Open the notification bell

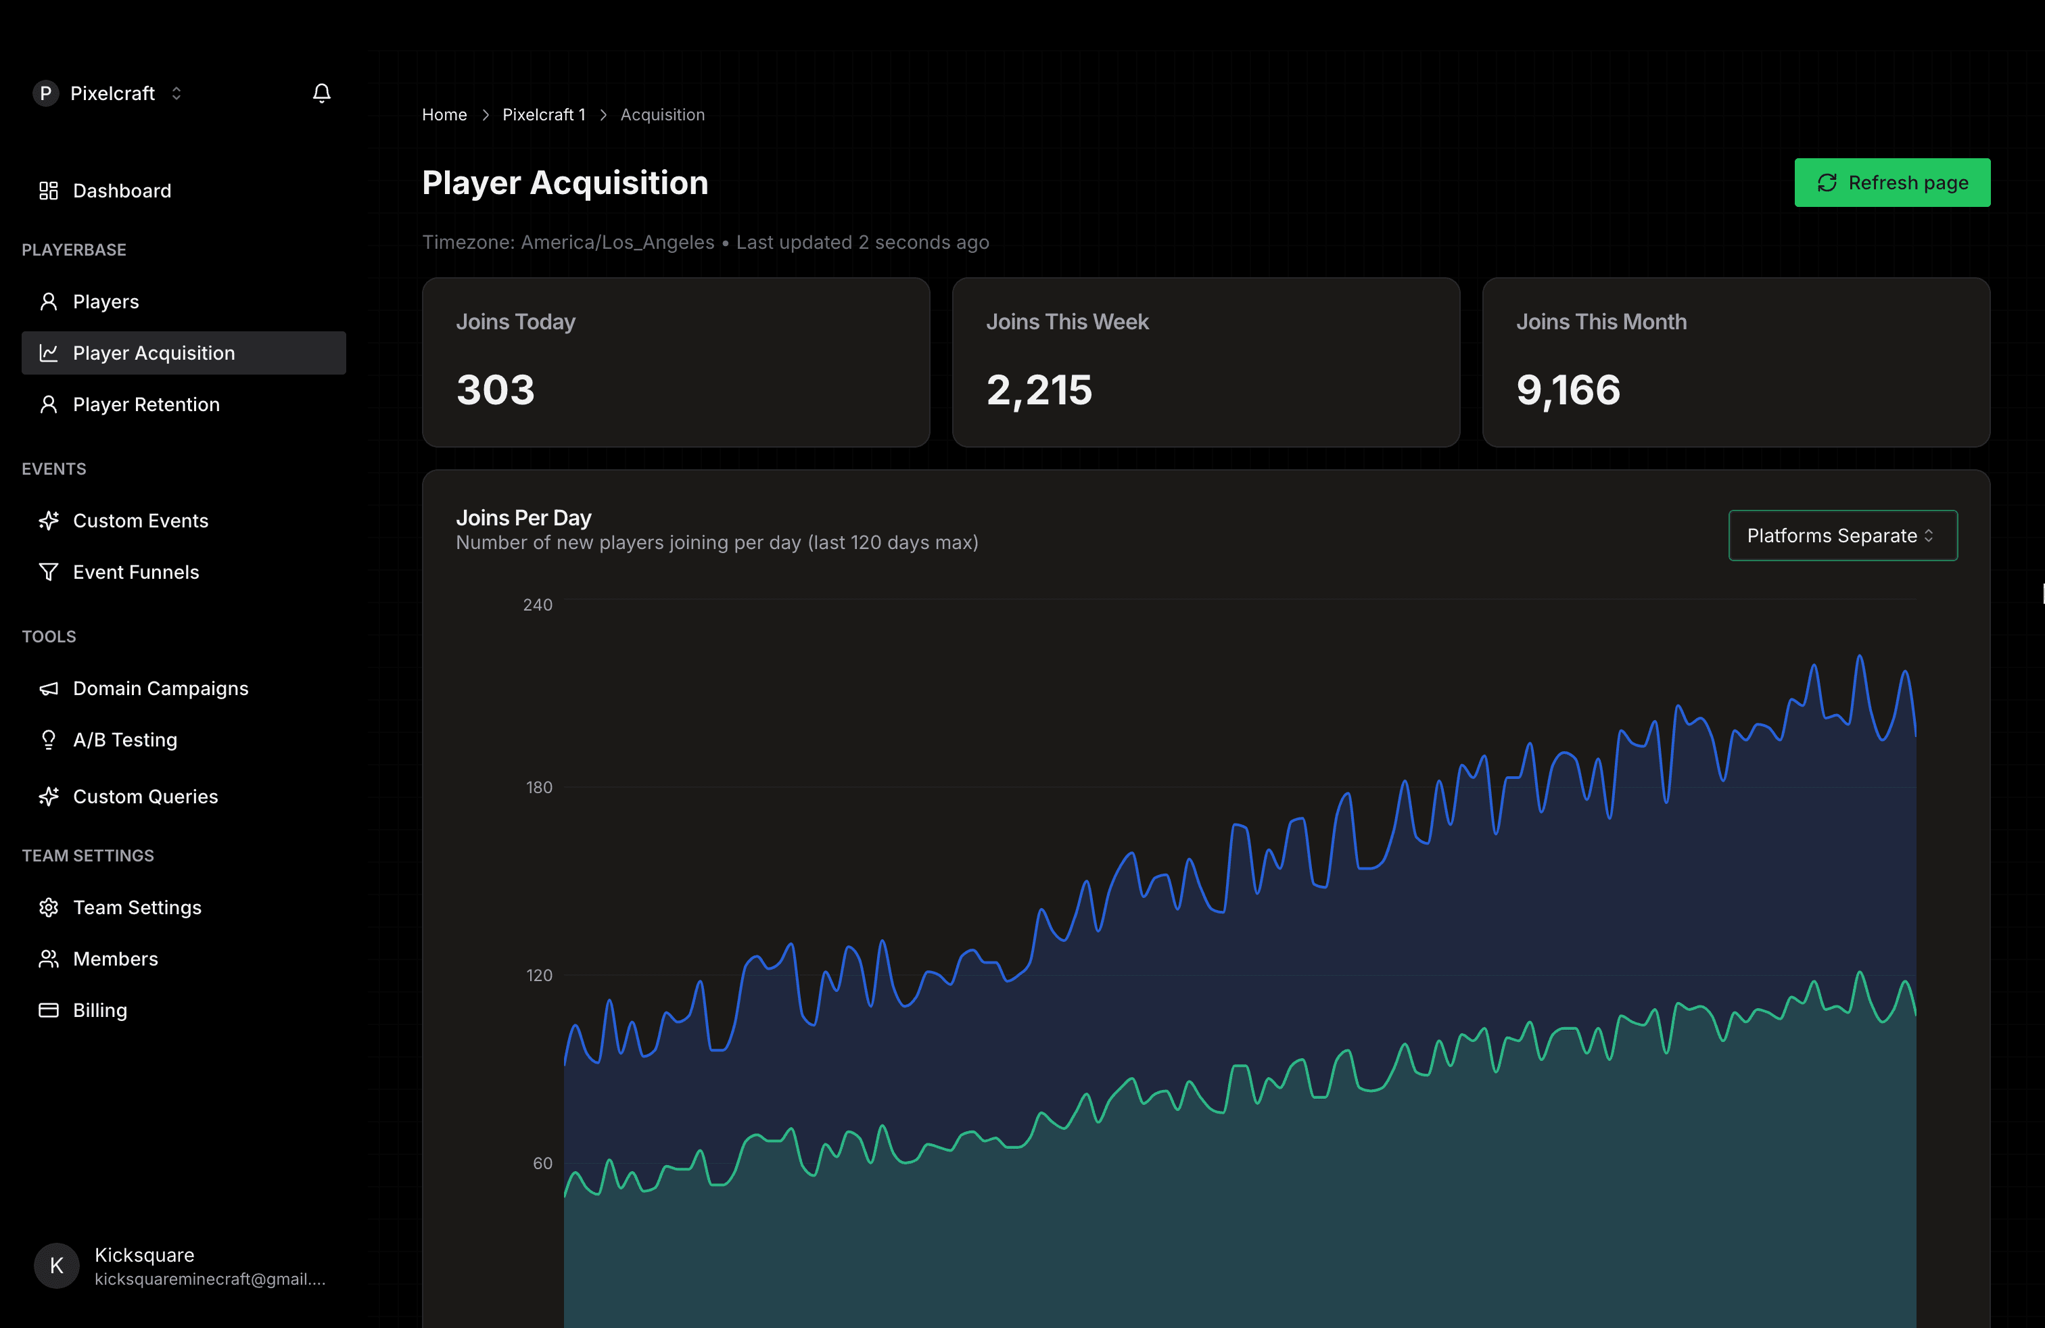click(322, 93)
